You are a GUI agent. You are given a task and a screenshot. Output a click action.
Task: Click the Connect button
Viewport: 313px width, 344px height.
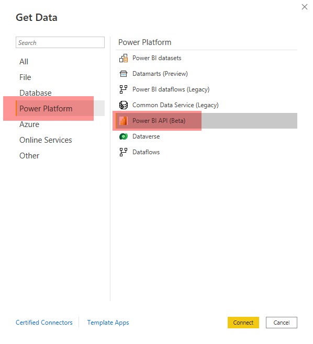pos(243,323)
